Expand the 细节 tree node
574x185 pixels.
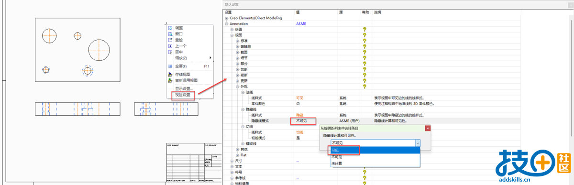pyautogui.click(x=237, y=58)
